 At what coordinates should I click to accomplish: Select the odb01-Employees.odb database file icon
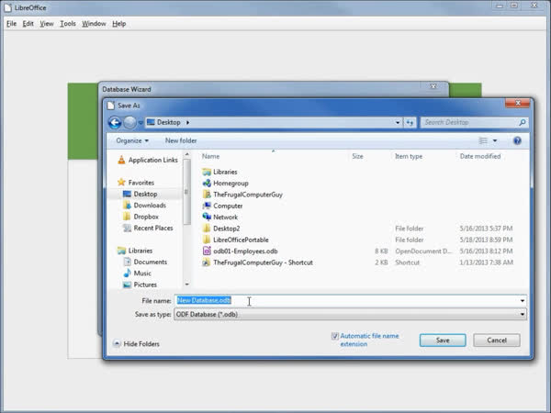pyautogui.click(x=207, y=251)
